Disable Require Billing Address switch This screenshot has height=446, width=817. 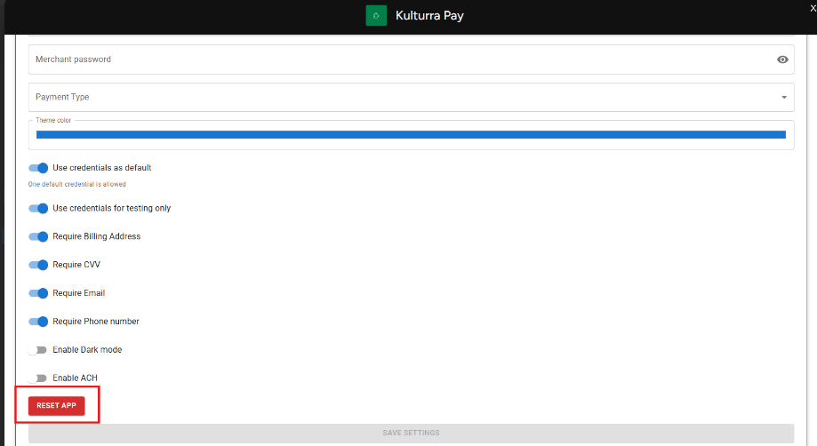click(38, 236)
